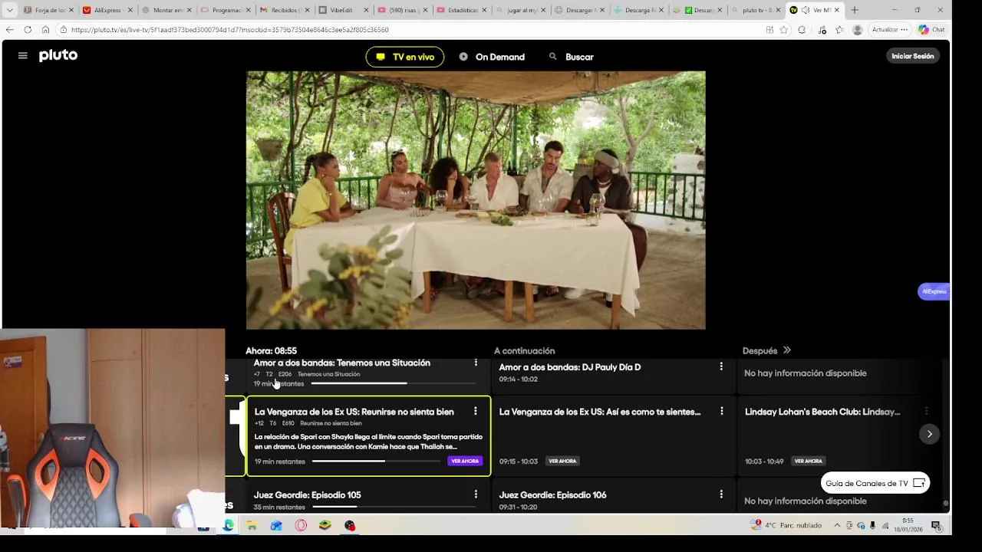Select Amor a dos bandas: DJ Pauly Día D title
Viewport: 982px width, 552px height.
[x=570, y=367]
